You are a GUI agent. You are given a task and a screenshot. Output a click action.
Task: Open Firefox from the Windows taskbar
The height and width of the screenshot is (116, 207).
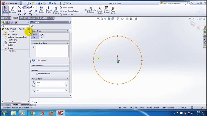point(51,113)
